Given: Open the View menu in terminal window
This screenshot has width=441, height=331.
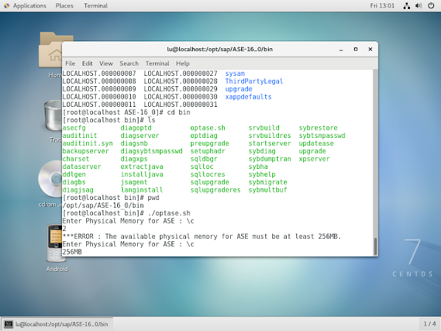Looking at the screenshot, I should tap(106, 63).
